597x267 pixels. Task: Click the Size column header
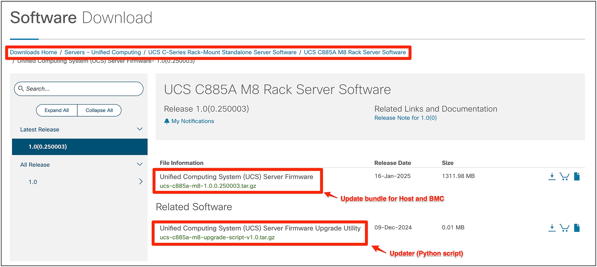[x=448, y=163]
